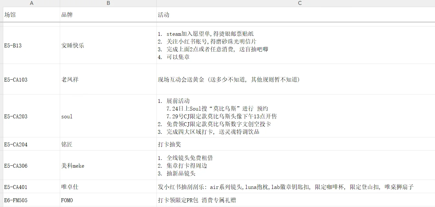
Task: Click the 打卡领限定PR包 activity cell
Action: point(296,200)
